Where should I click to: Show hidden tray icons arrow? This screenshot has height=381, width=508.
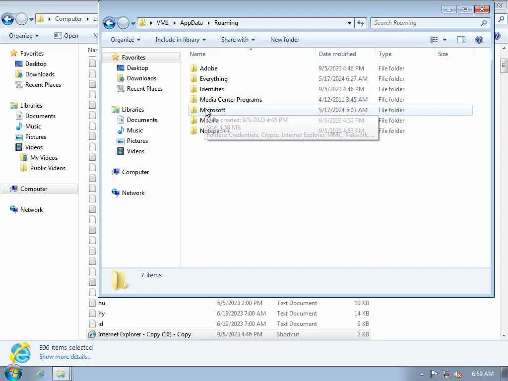[422, 374]
